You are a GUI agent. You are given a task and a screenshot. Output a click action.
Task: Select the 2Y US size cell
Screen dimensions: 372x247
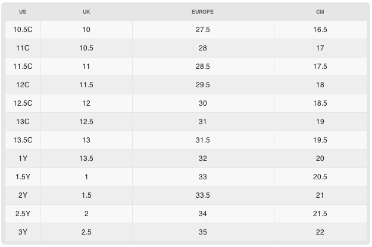(23, 195)
